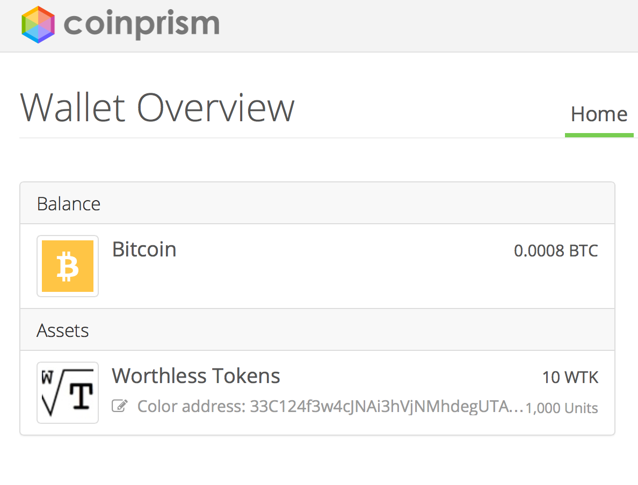Click the orange Bitcoin icon

tap(68, 266)
